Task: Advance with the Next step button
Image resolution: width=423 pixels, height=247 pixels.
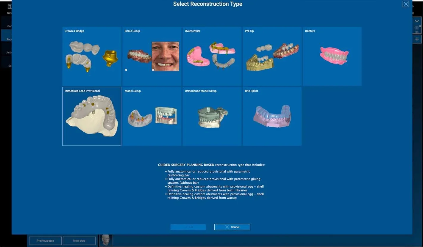Action: coord(79,241)
